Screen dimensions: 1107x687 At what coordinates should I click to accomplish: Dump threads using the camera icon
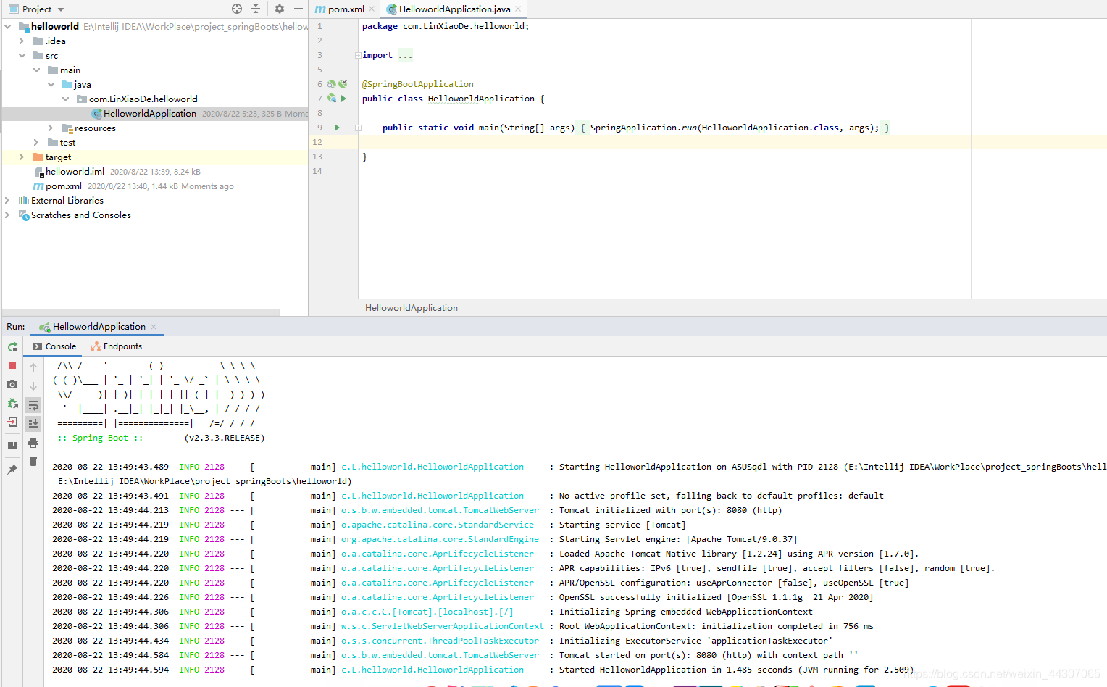coord(12,384)
